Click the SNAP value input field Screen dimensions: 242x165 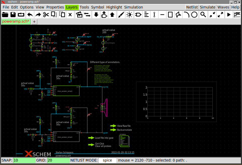tap(24, 160)
